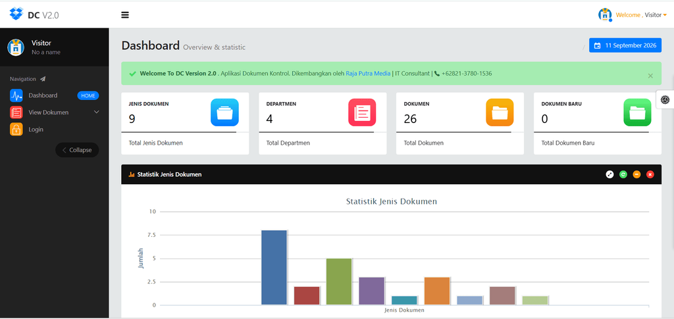Screen dimensions: 674x319
Task: Click the DC V2.0 Dropbox-style logo
Action: click(x=16, y=14)
